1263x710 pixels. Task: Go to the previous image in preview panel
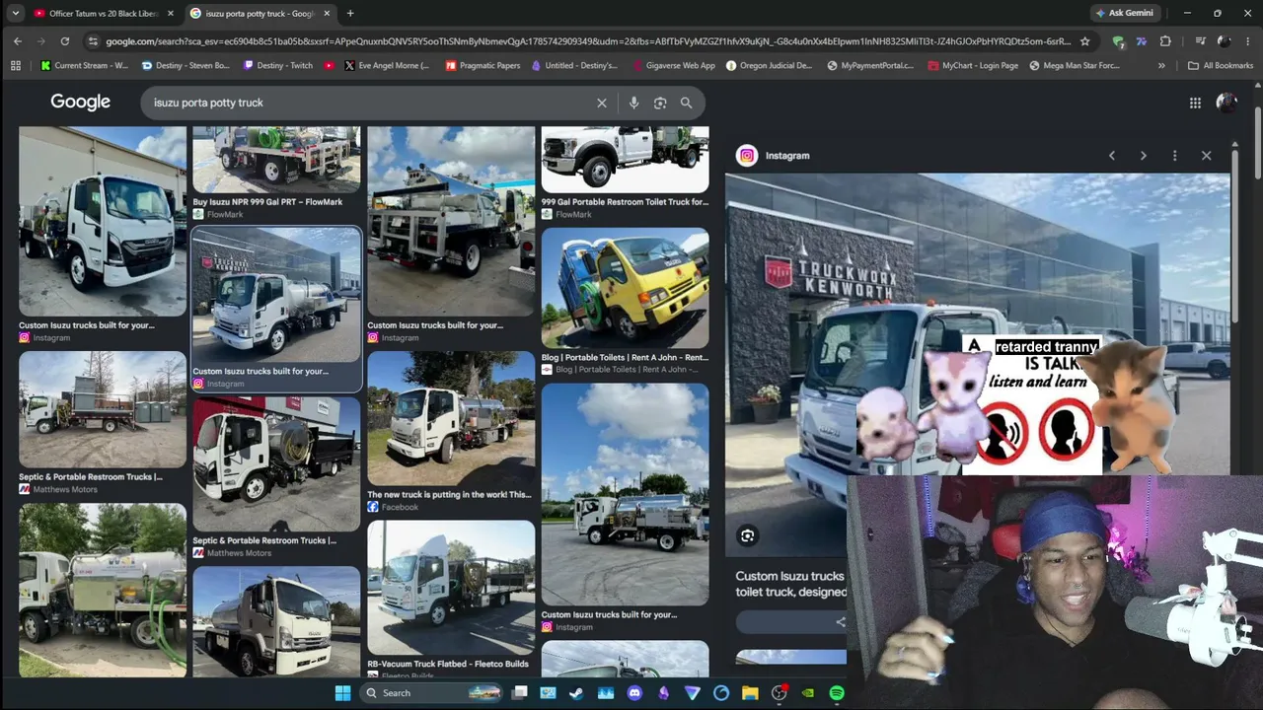click(x=1112, y=156)
